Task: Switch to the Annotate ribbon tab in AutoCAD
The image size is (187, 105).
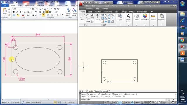Action: point(98,12)
